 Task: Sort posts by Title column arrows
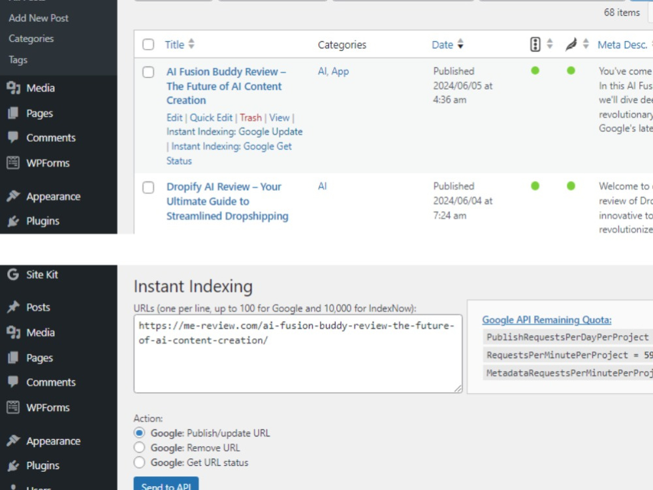point(191,44)
